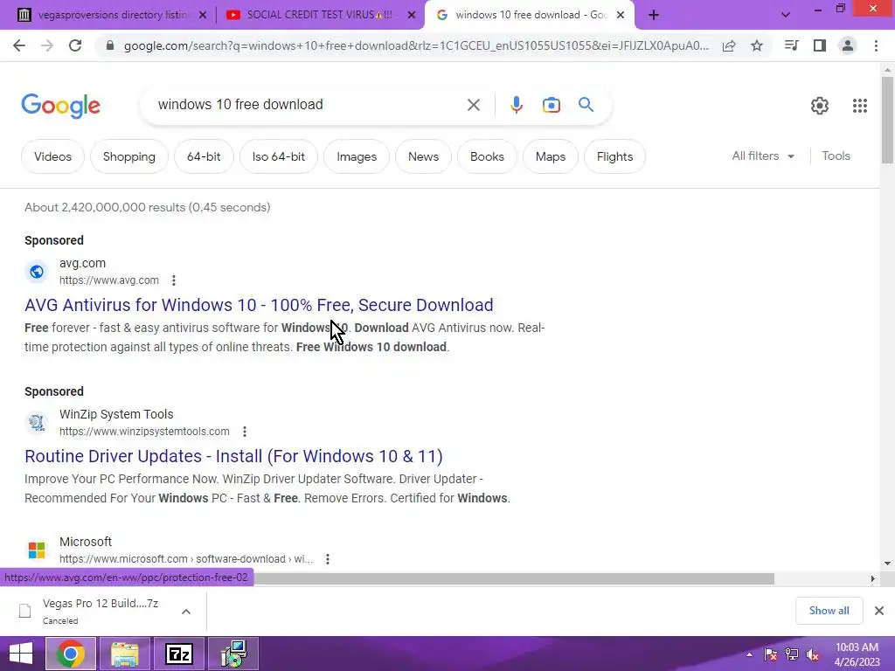Click the vertical page scrollbar thumb
The width and height of the screenshot is (895, 671).
[x=887, y=119]
